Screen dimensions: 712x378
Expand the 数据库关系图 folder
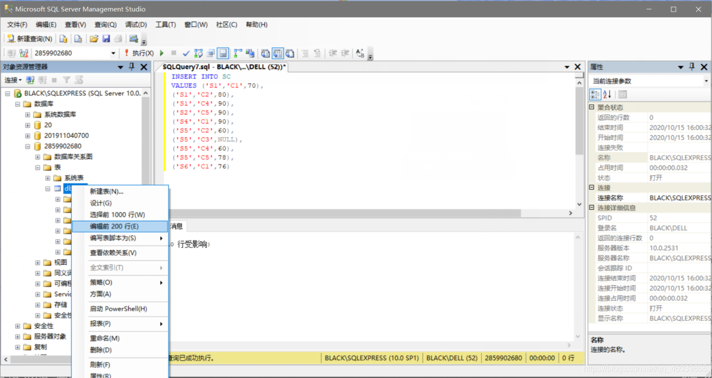38,157
